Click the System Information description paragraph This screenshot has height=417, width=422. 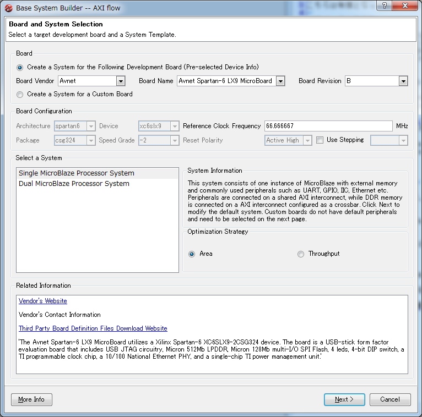295,201
